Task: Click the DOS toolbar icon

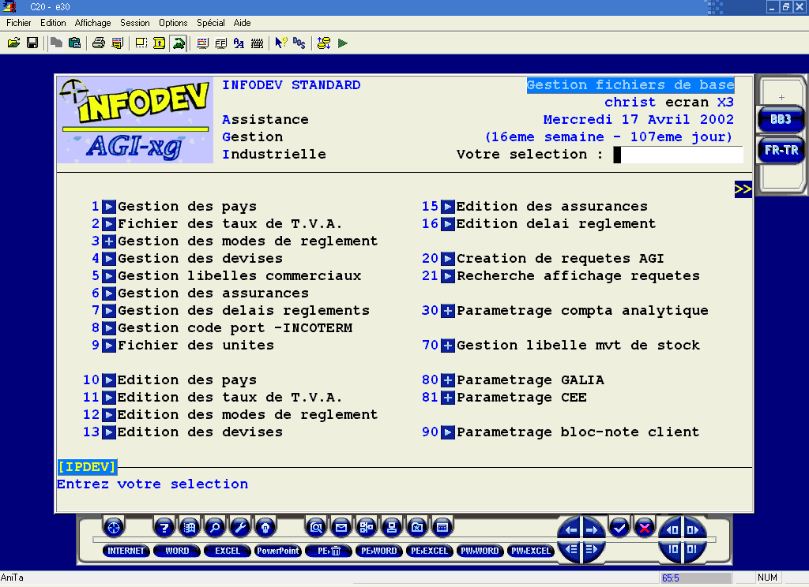Action: click(x=299, y=43)
